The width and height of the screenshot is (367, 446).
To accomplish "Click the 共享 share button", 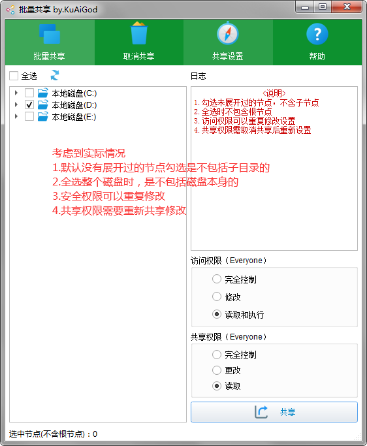I will coord(274,412).
